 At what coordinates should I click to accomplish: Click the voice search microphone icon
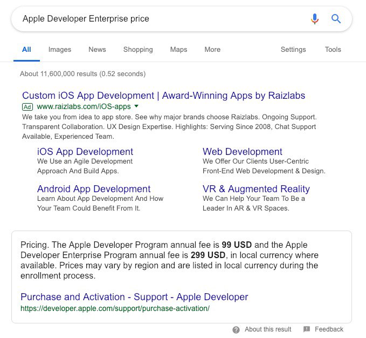coord(315,19)
